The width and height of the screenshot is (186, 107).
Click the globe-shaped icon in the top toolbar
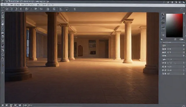tap(26, 9)
